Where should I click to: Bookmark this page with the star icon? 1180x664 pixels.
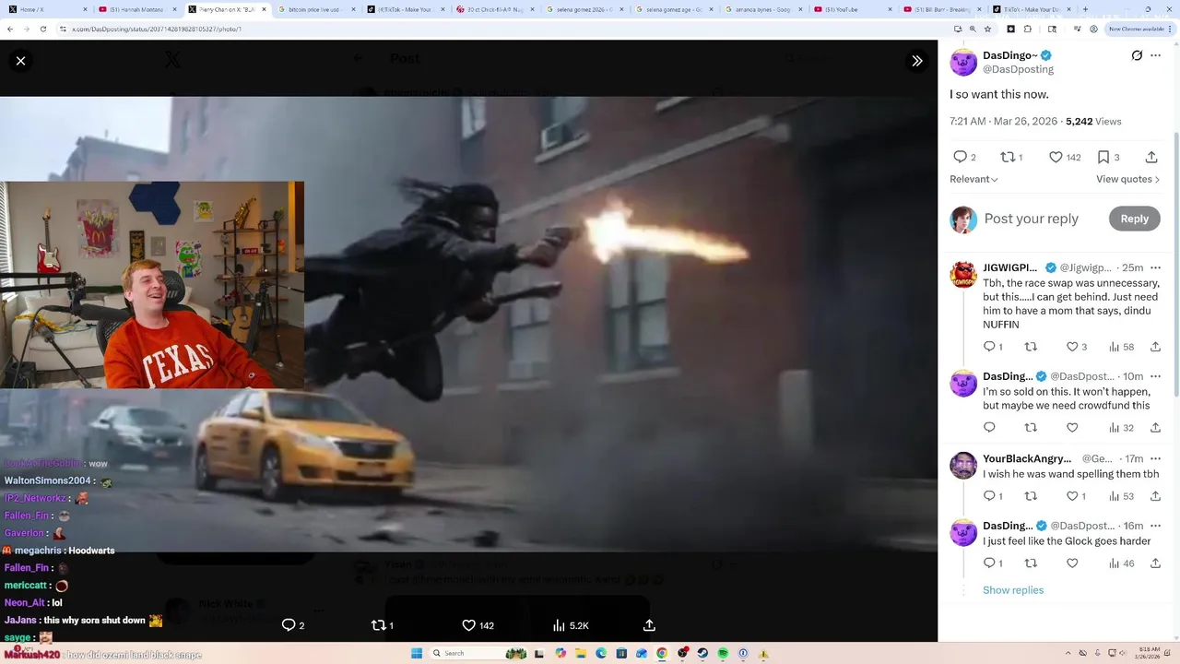coord(987,29)
